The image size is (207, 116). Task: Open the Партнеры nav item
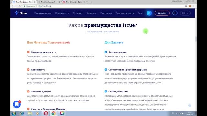tap(106, 13)
